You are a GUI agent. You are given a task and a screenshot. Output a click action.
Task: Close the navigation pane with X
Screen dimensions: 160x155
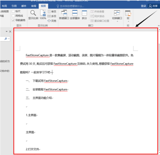click(10, 31)
